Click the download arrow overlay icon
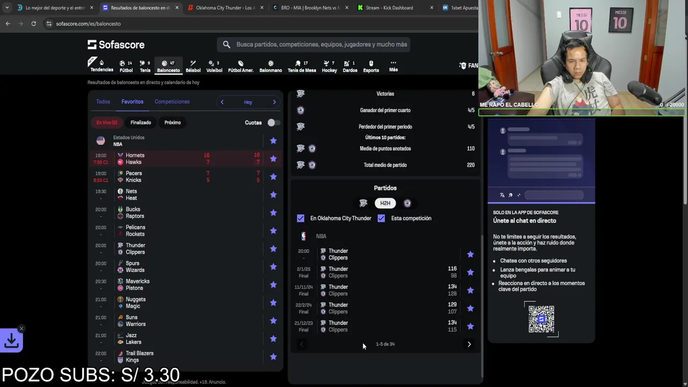This screenshot has height=387, width=688. pos(11,340)
